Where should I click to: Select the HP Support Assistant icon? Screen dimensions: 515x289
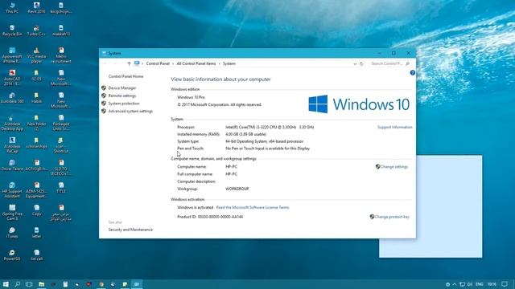(12, 190)
